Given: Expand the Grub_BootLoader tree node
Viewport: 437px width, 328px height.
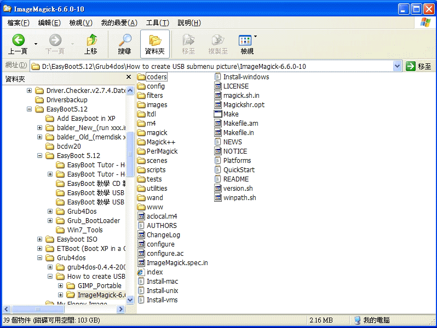Looking at the screenshot, I should (50, 221).
